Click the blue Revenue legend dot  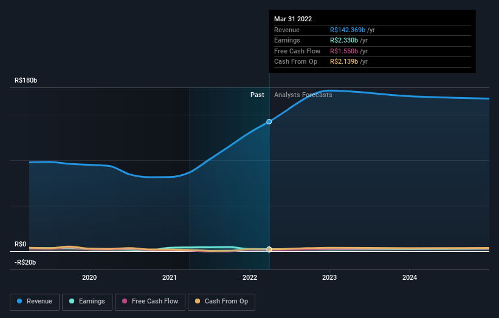tap(19, 301)
